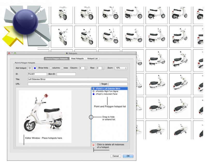
Task: Click the Column value stepper arrows
Action: tap(86, 68)
